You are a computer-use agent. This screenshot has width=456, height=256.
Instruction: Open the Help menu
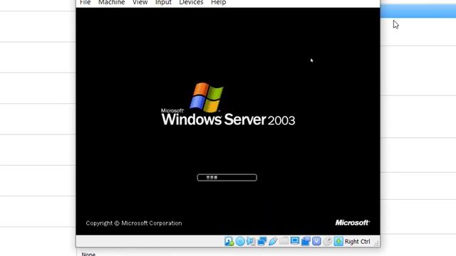point(219,2)
